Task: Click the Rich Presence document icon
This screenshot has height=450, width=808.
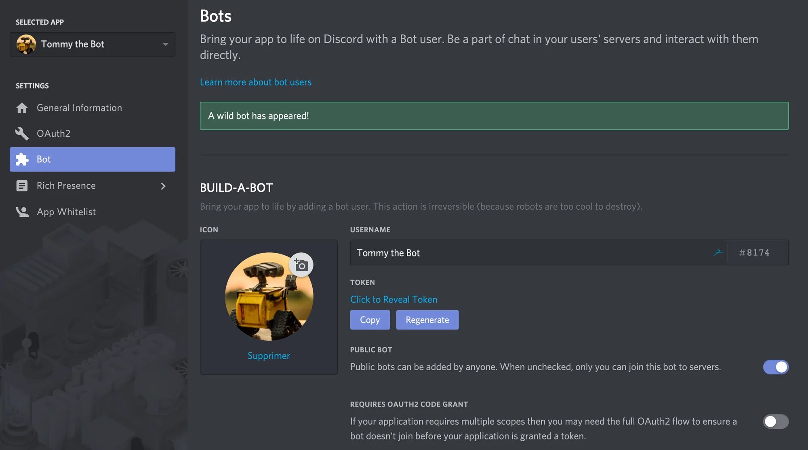Action: pyautogui.click(x=22, y=186)
